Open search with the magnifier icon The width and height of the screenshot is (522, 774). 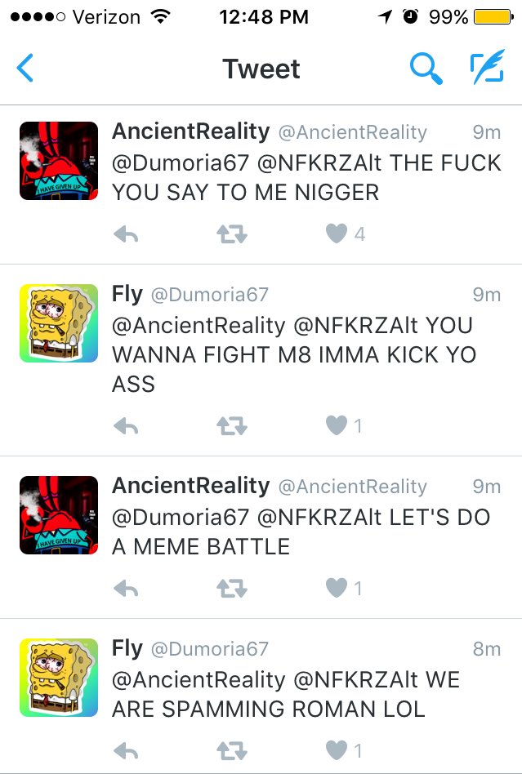coord(426,69)
